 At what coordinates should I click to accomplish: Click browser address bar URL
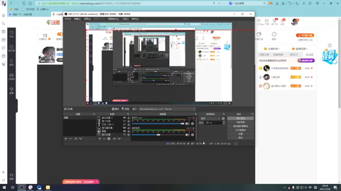[x=106, y=3]
